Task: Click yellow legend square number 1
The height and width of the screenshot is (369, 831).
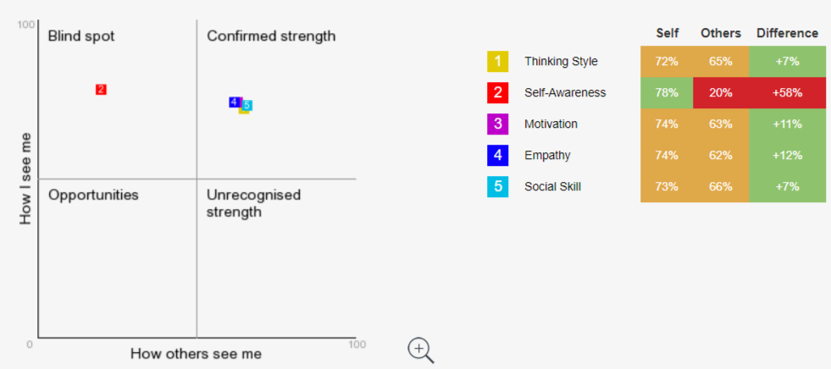Action: (x=497, y=62)
